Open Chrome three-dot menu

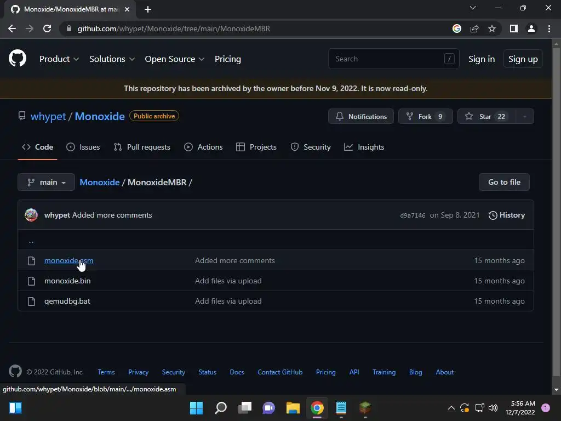[549, 29]
